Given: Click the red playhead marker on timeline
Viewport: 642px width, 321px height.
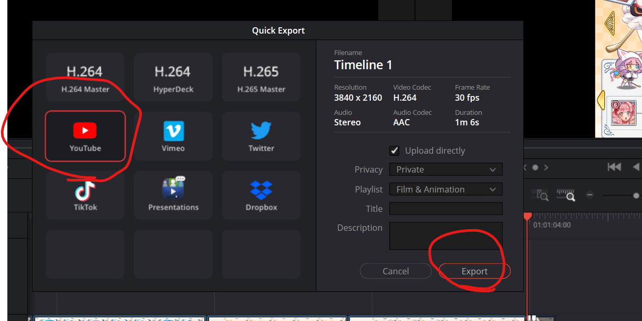Looking at the screenshot, I should coord(527,216).
